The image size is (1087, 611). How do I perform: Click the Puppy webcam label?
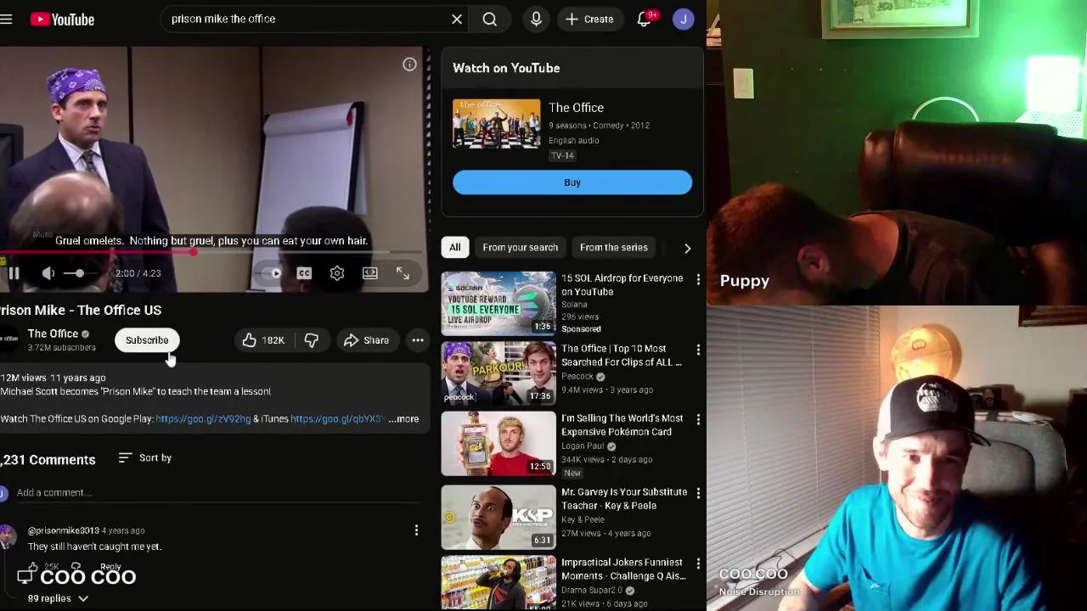[x=745, y=281]
